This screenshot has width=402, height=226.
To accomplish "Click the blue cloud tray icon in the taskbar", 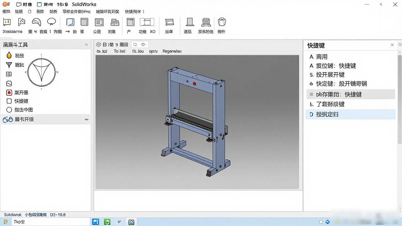I will coord(328,222).
